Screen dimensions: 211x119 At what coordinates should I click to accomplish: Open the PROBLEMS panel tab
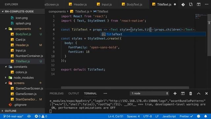pyautogui.click(x=56, y=93)
